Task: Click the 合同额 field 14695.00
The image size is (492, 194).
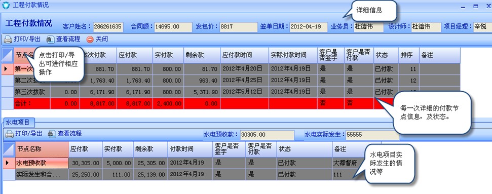Action: (x=173, y=27)
